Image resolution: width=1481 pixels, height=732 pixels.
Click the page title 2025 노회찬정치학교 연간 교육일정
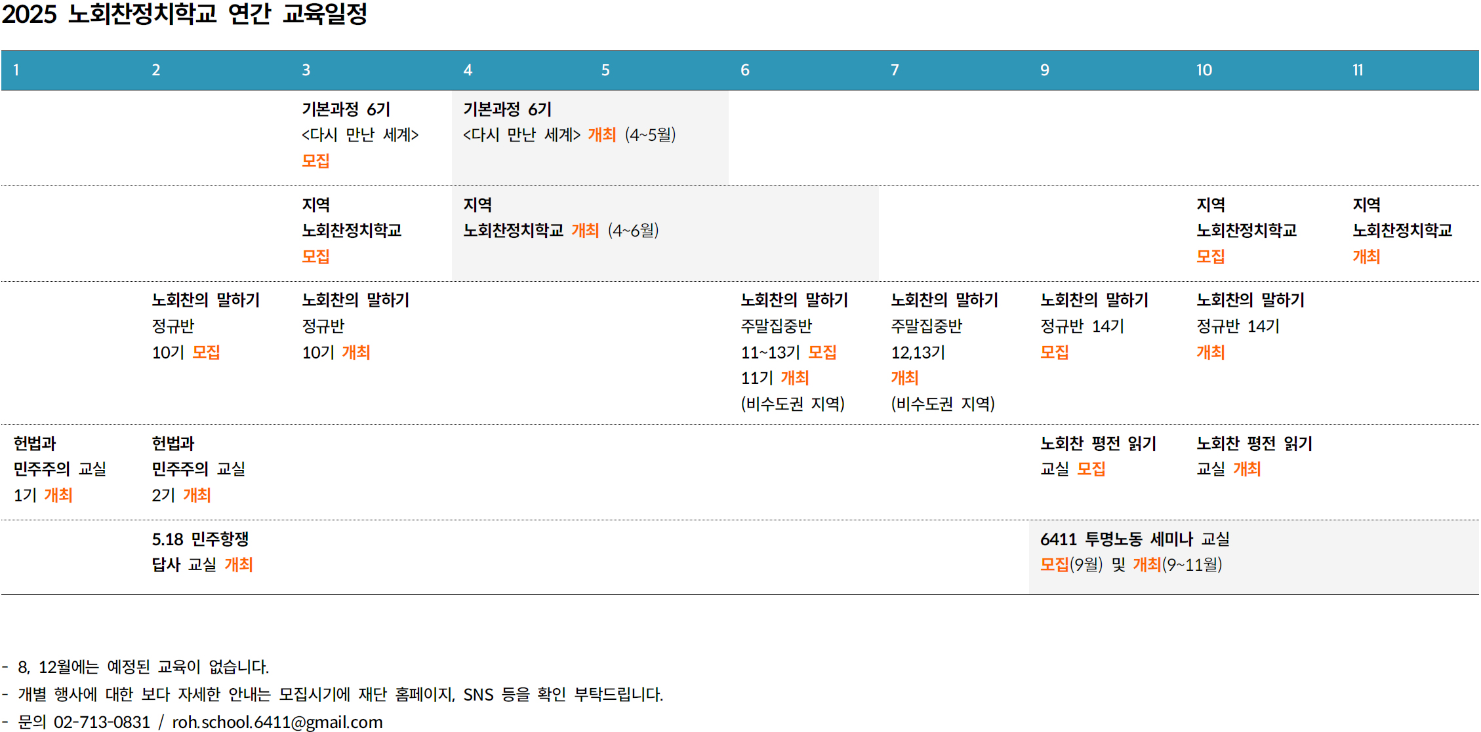tap(184, 14)
